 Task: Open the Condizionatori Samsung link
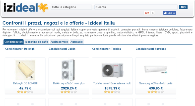[151, 49]
